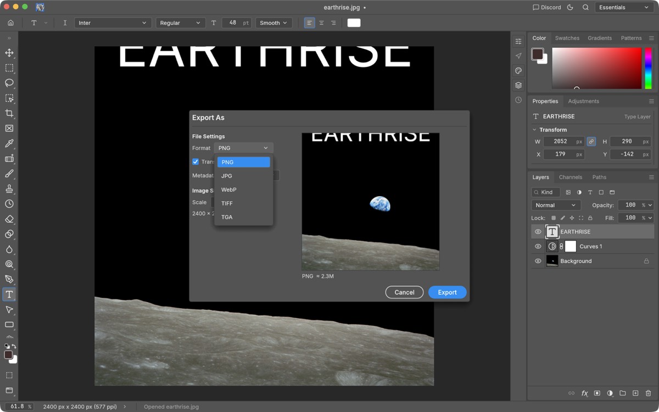The image size is (659, 412).
Task: Open the search magnifier in title bar
Action: (x=585, y=8)
